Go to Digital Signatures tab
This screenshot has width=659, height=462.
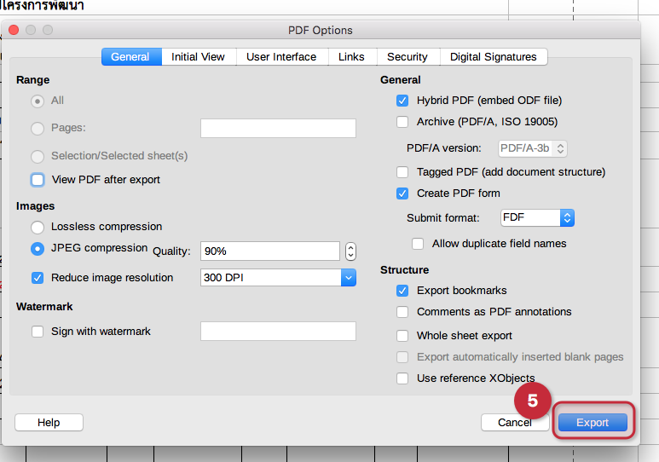click(x=493, y=57)
